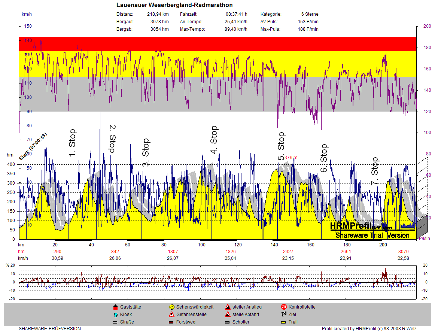
Task: Click the HRMProfil watermark text
Action: coord(351,226)
